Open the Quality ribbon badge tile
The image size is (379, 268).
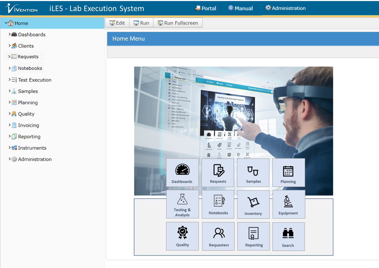coord(182,236)
